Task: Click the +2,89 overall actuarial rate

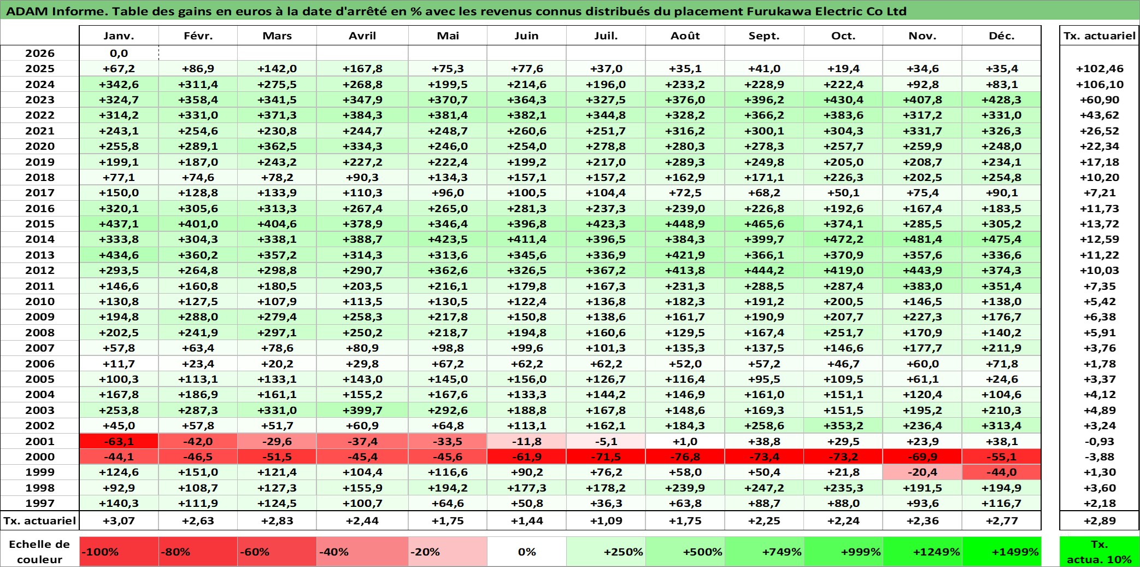Action: pos(1100,521)
